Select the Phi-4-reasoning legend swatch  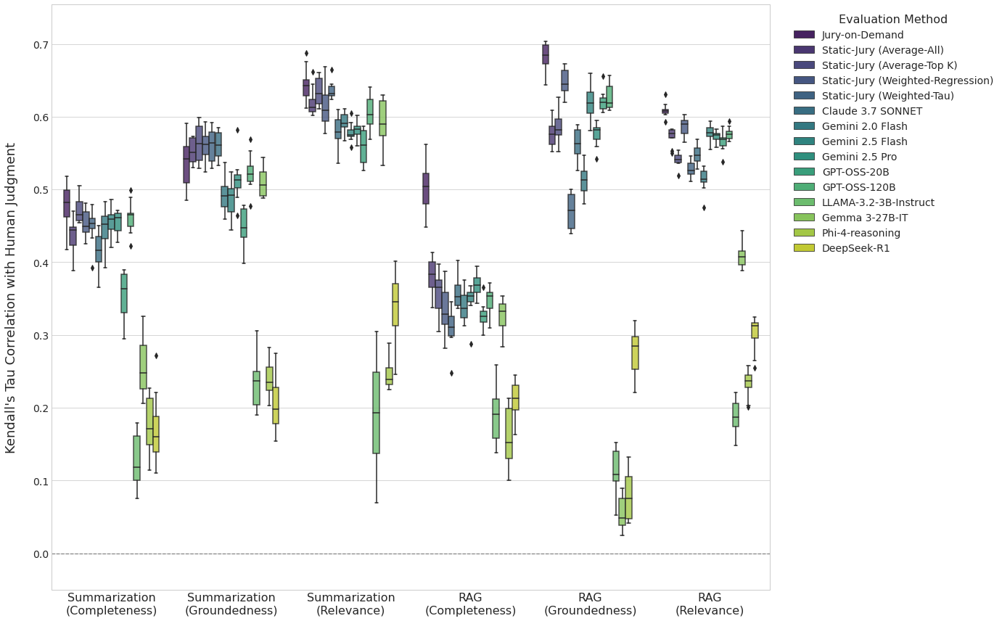pos(804,233)
